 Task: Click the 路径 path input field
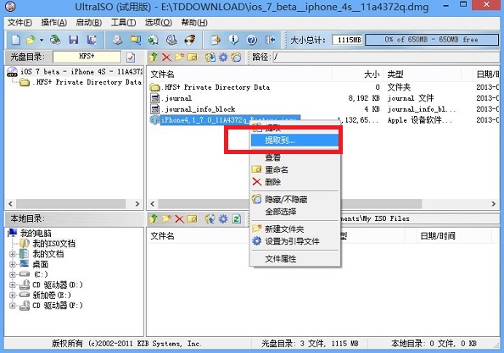[x=386, y=58]
